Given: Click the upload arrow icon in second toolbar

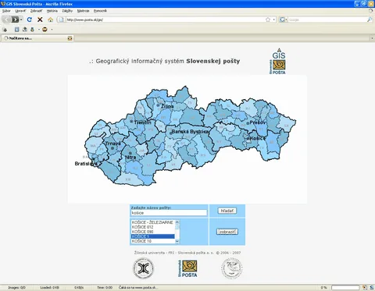Looking at the screenshot, I should pos(25,30).
